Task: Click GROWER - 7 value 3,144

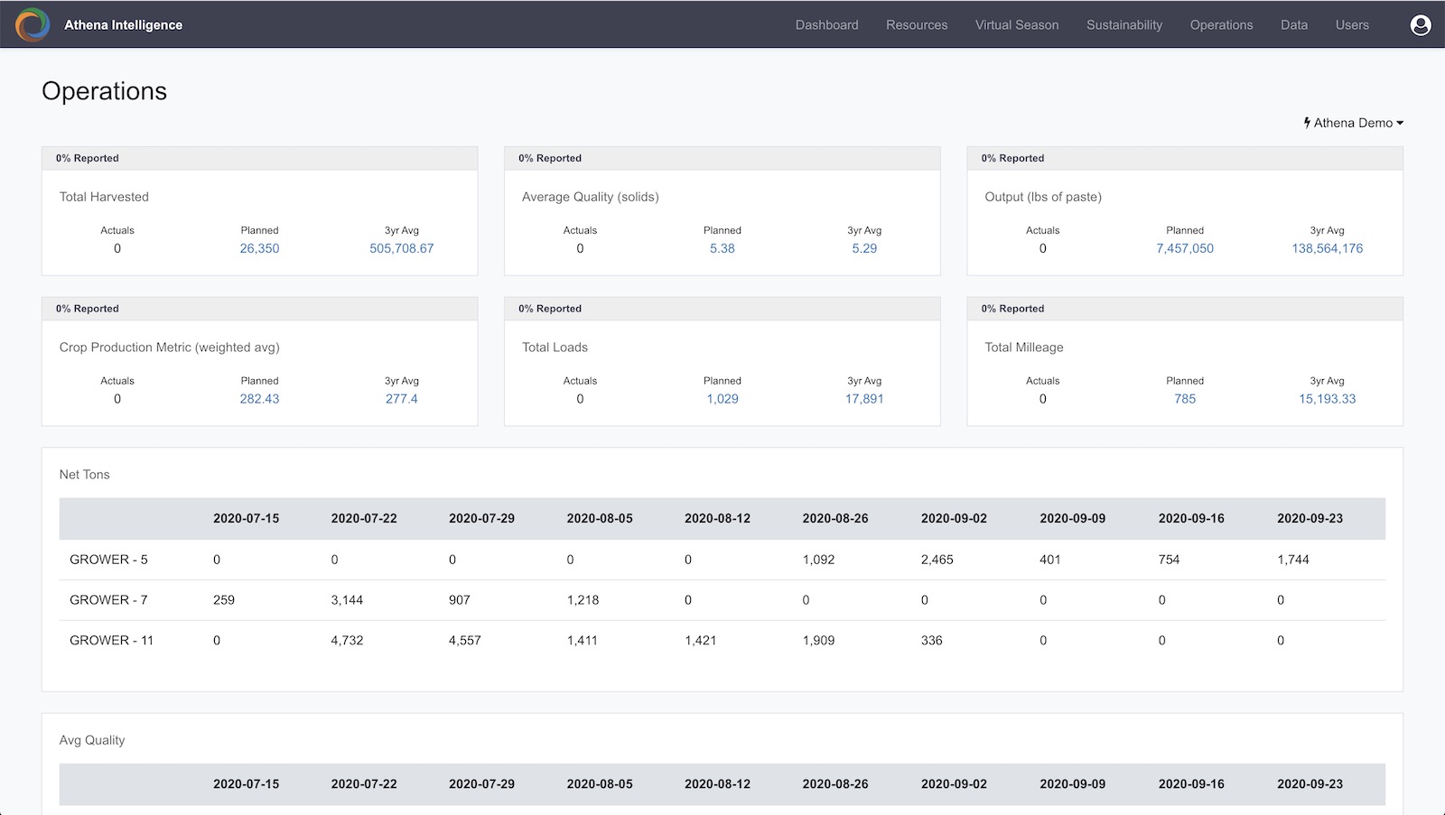Action: coord(347,600)
